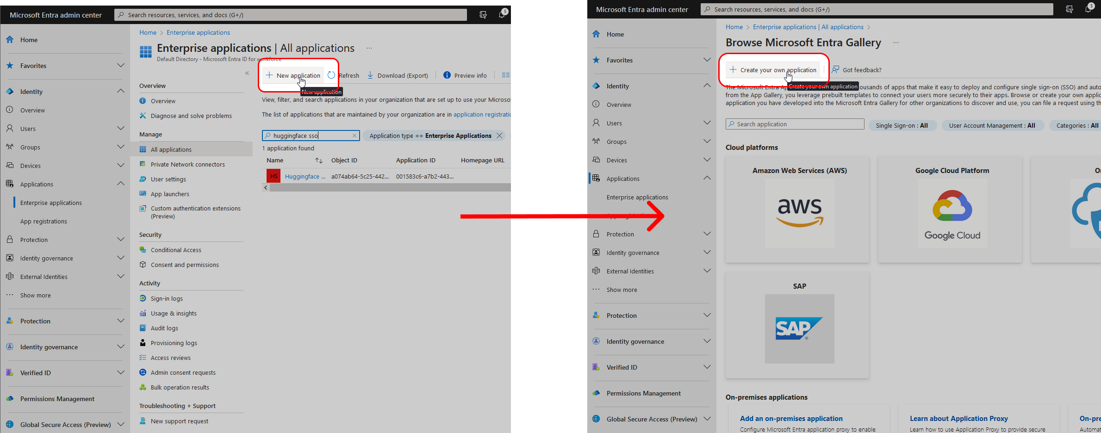Click Create your own application
Image resolution: width=1101 pixels, height=433 pixels.
click(x=773, y=70)
